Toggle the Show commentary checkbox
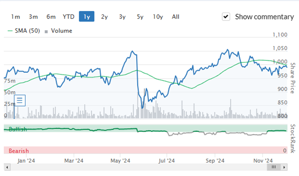Screen dimensions: 299x176 point(226,17)
